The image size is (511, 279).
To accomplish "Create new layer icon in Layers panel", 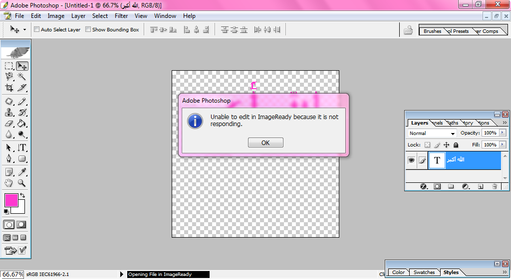I will (481, 186).
